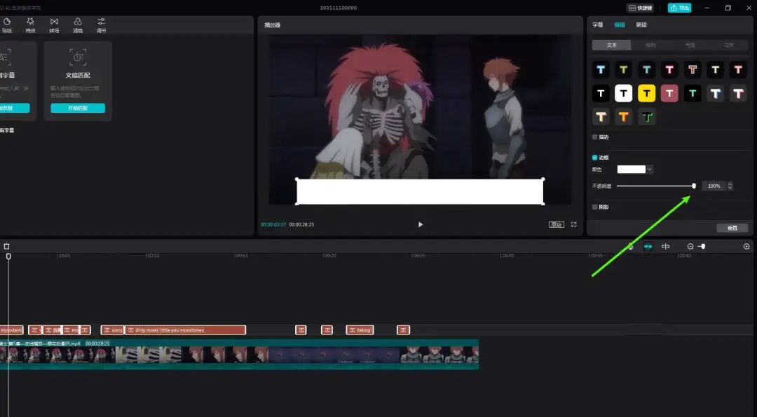
Task: Apply the teal T preset in the first row
Action: click(x=646, y=69)
